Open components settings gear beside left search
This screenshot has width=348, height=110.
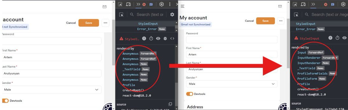[x=172, y=14]
